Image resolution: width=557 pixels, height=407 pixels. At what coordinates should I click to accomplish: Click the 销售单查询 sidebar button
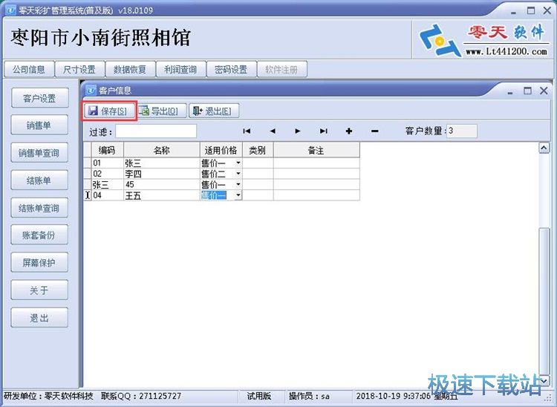[39, 153]
